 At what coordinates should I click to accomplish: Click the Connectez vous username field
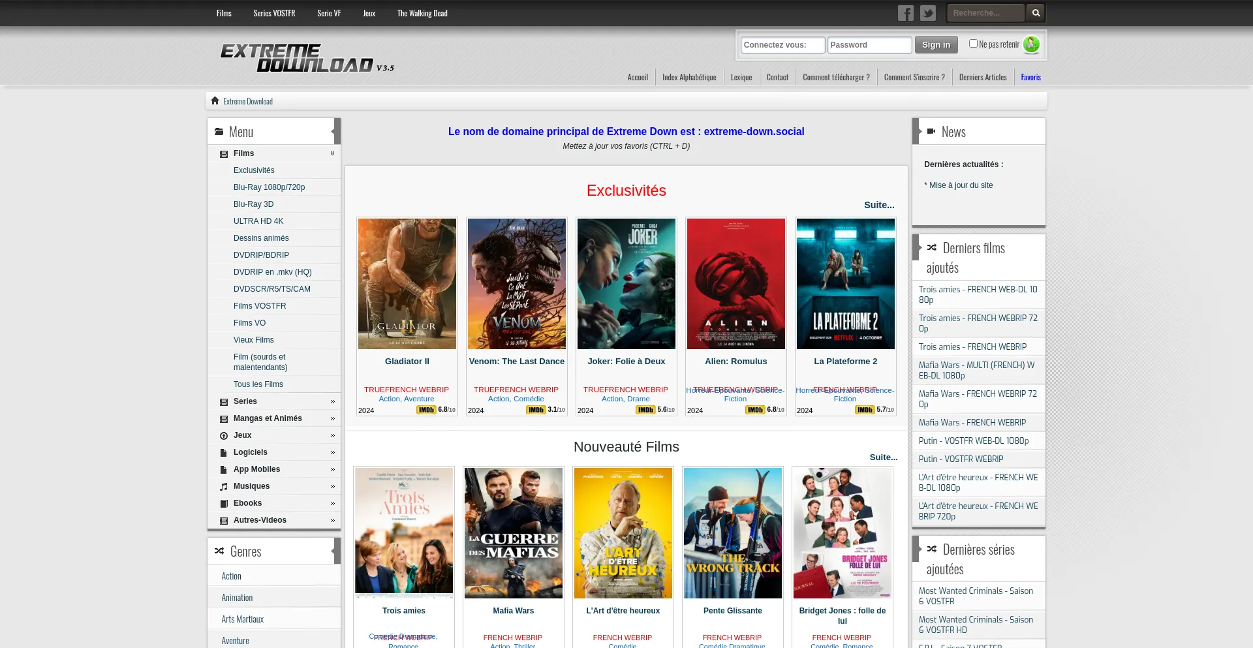[782, 45]
